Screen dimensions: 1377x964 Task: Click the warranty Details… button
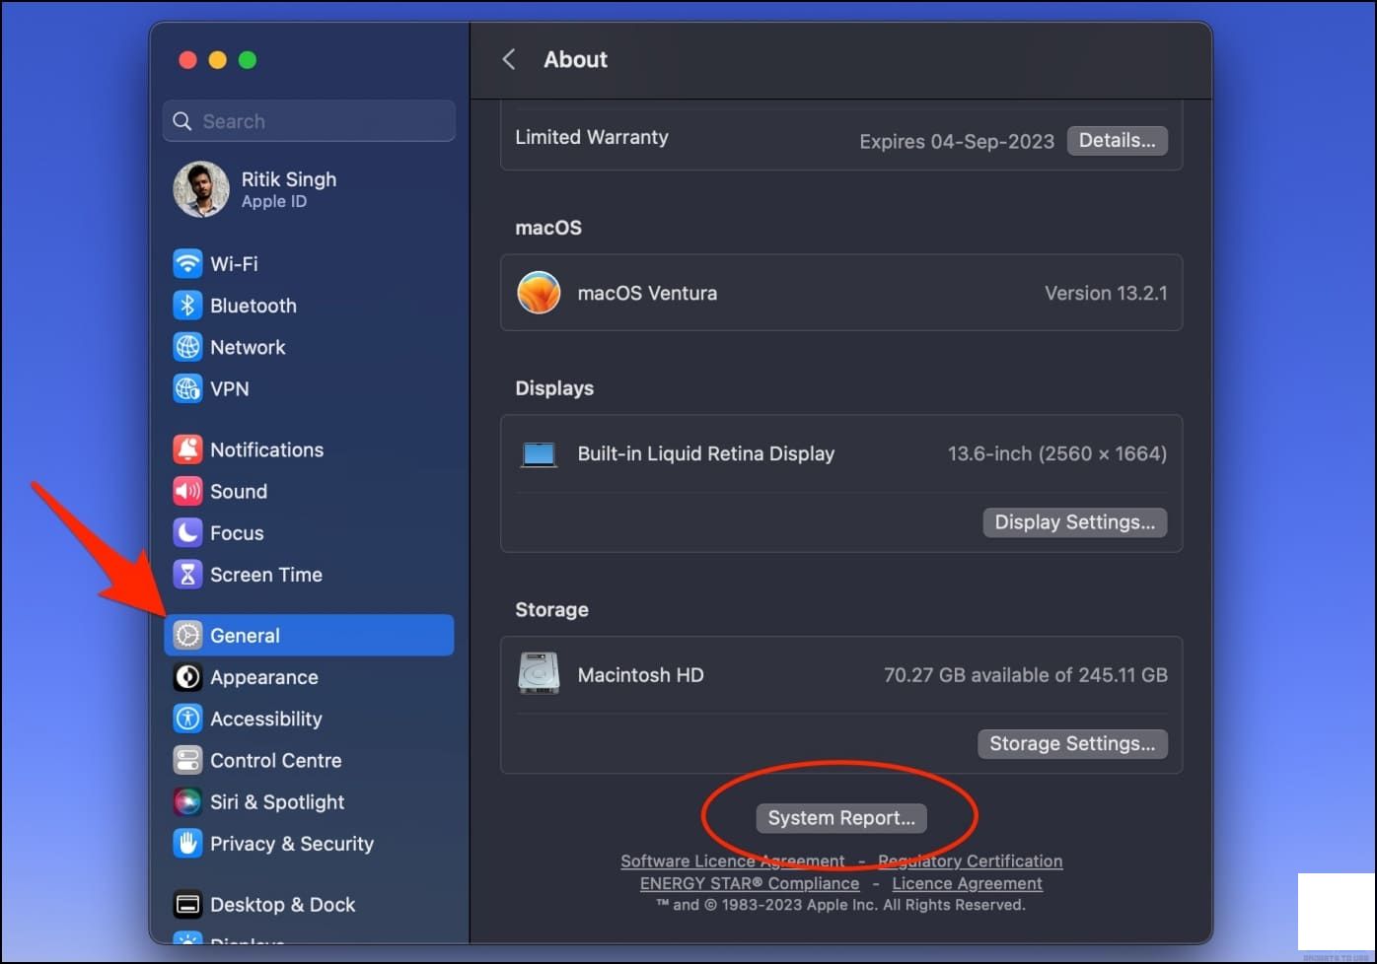[x=1118, y=140]
